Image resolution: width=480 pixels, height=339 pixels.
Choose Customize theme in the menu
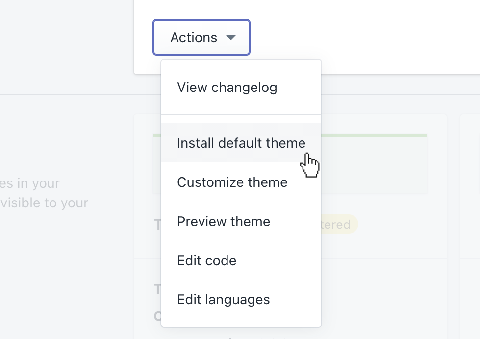(x=232, y=182)
